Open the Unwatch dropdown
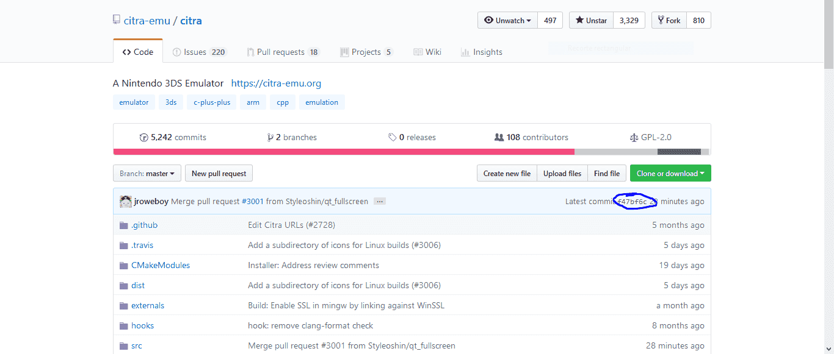834x354 pixels. (x=507, y=20)
